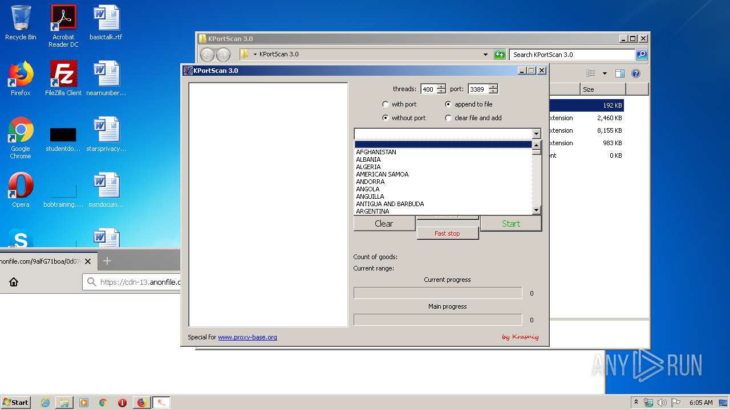The image size is (730, 410).
Task: Click Chrome icon in the taskbar
Action: coord(103,403)
